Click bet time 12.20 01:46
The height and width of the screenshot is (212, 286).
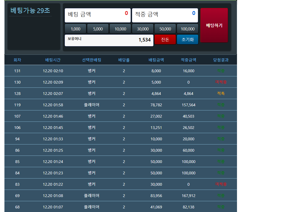click(53, 116)
